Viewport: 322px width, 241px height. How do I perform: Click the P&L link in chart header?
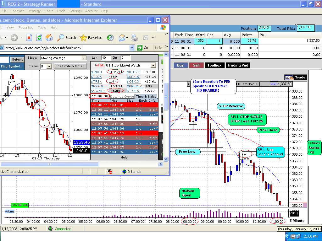point(274,84)
